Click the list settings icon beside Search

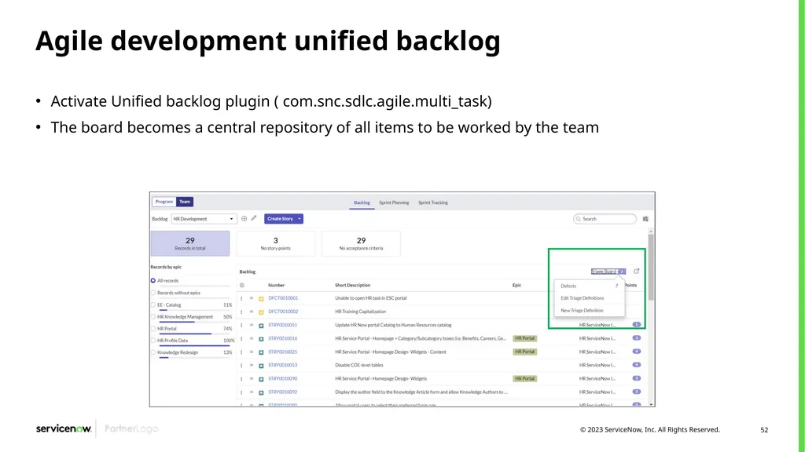click(x=645, y=219)
